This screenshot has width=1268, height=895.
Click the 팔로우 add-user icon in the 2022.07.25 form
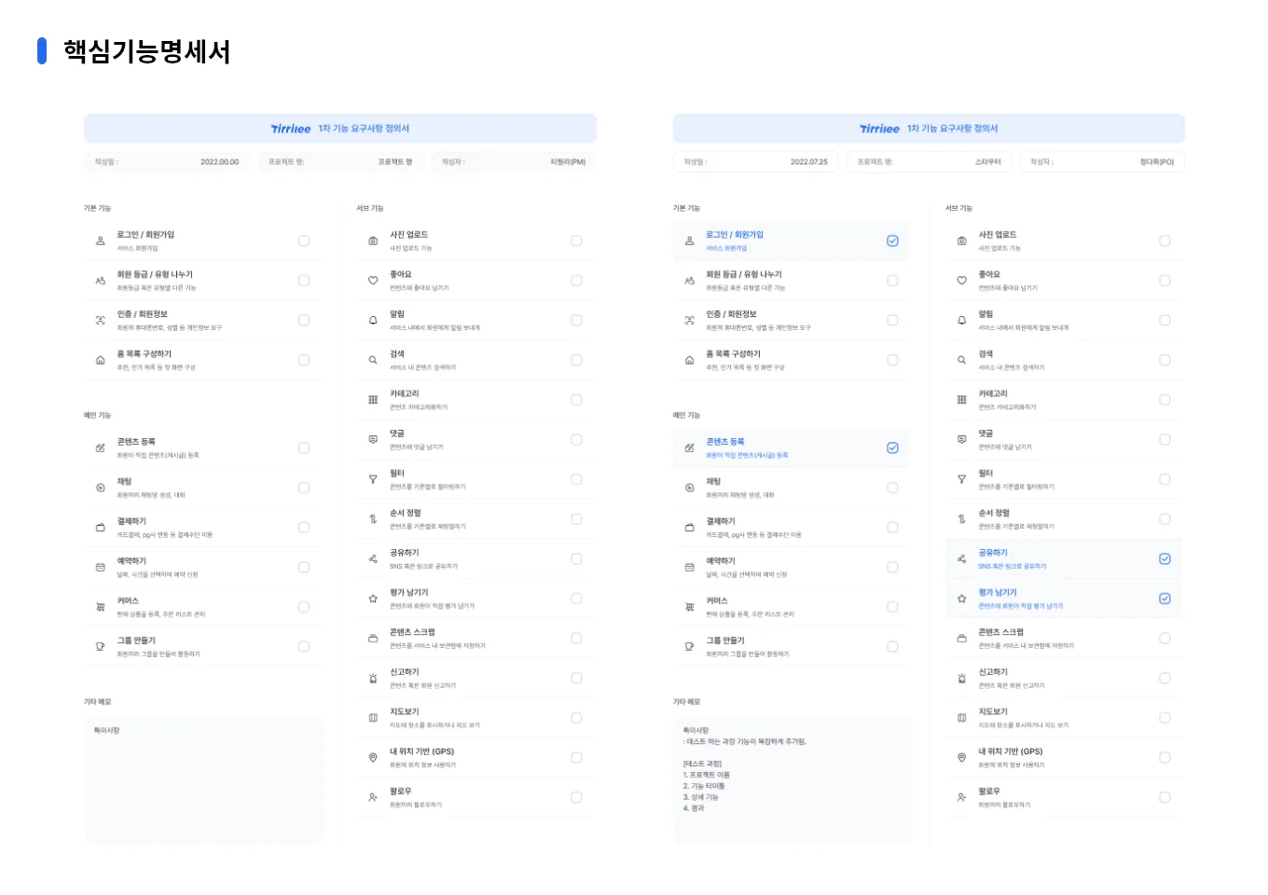click(961, 797)
